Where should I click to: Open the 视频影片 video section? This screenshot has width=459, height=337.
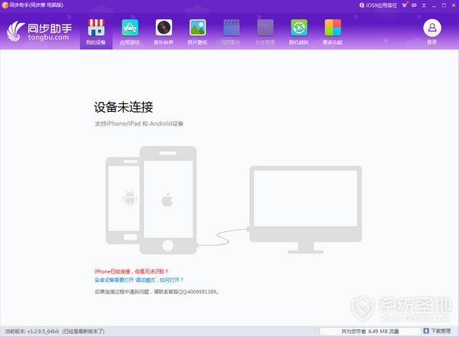pyautogui.click(x=231, y=32)
